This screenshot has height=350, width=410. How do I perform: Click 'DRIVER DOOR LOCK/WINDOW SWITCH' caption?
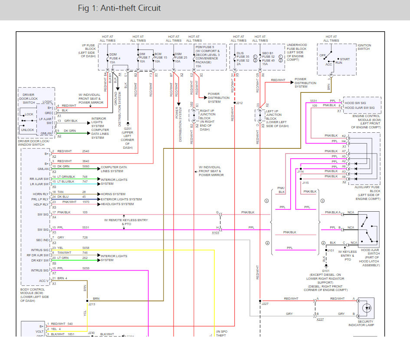tap(33, 143)
